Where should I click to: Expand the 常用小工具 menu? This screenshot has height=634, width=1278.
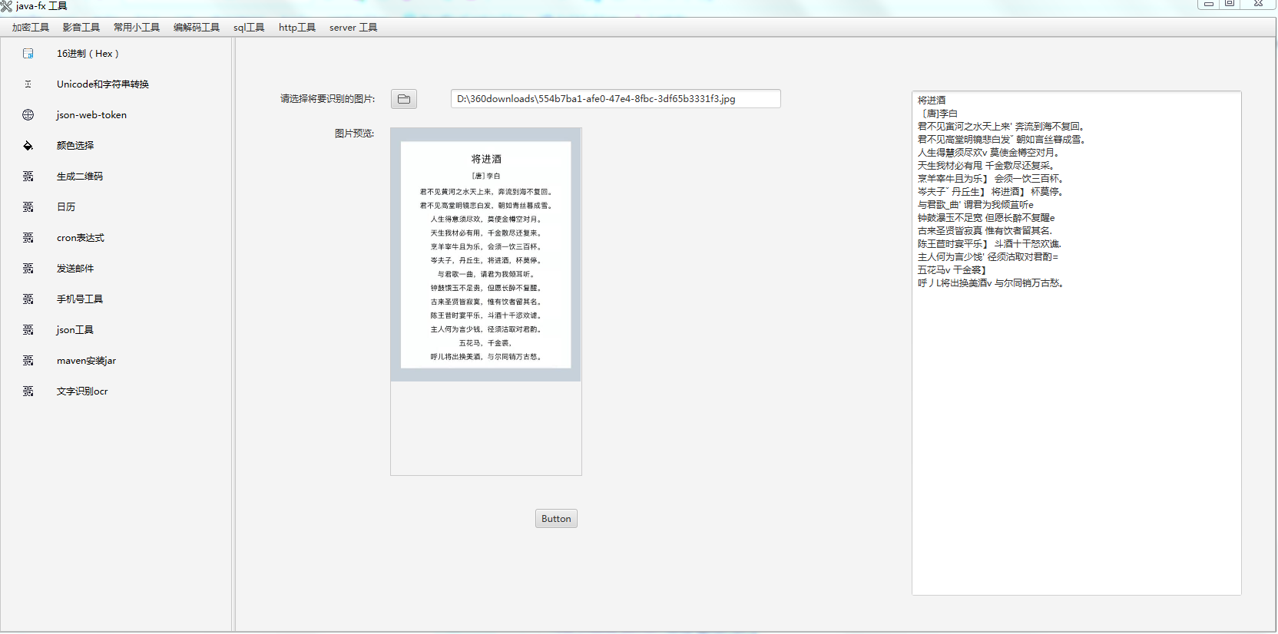(137, 28)
